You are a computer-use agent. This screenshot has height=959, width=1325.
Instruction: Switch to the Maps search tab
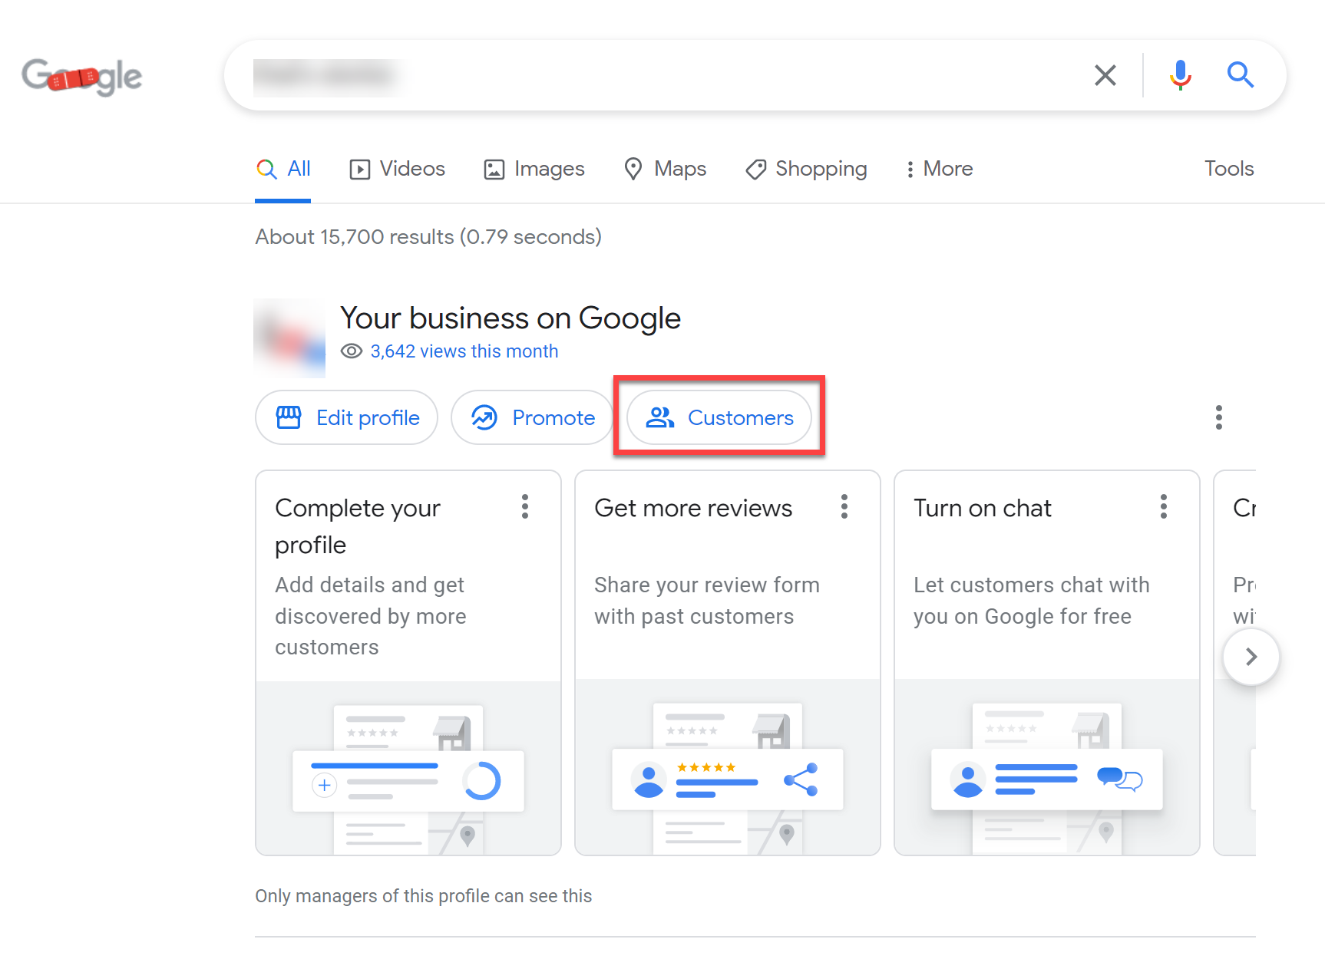coord(665,169)
